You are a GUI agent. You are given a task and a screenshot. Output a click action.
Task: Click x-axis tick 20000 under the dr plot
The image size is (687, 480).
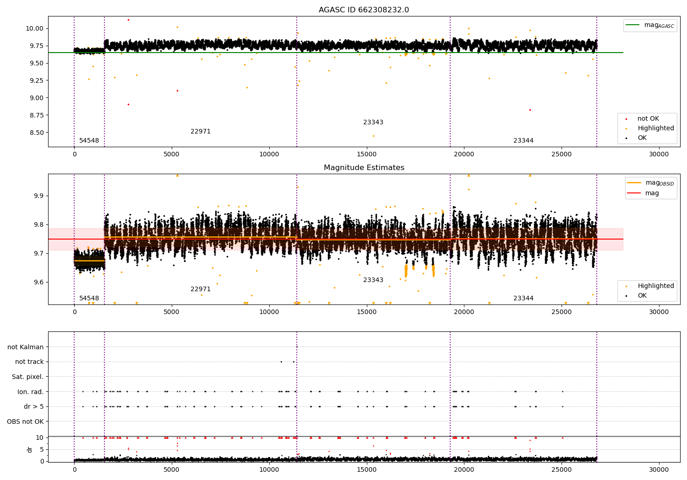[x=464, y=469]
